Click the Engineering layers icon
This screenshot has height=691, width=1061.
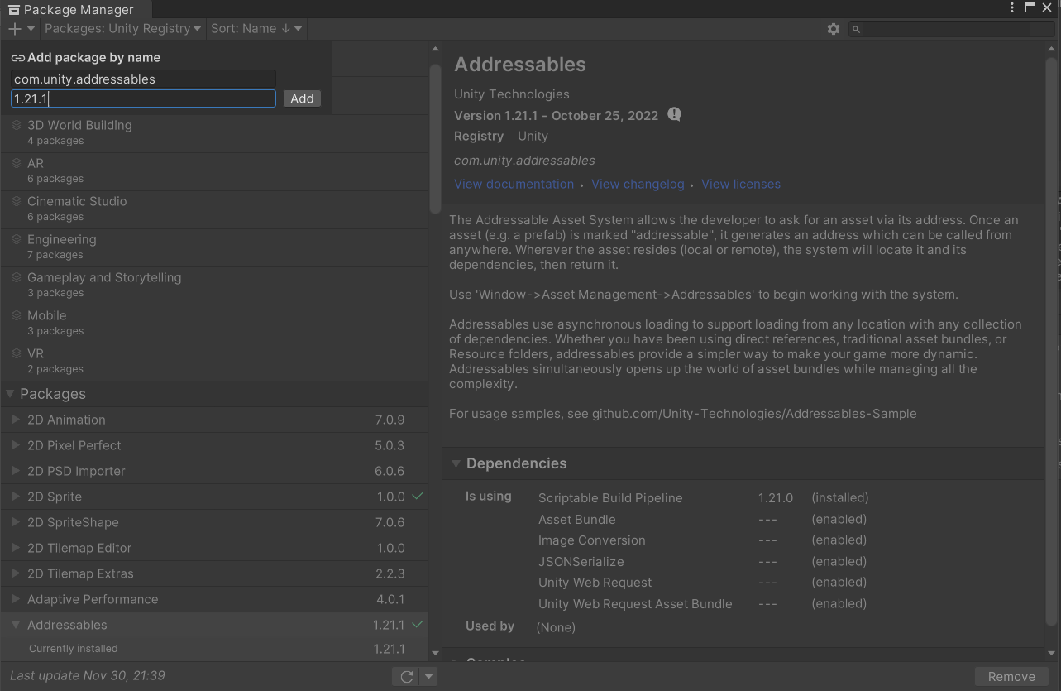[16, 239]
